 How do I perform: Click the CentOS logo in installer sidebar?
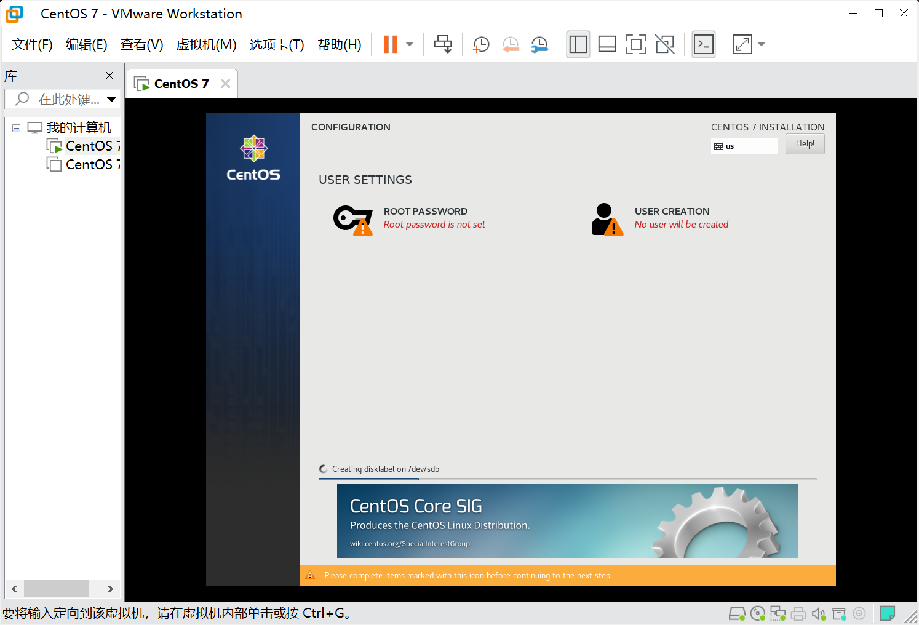point(253,158)
